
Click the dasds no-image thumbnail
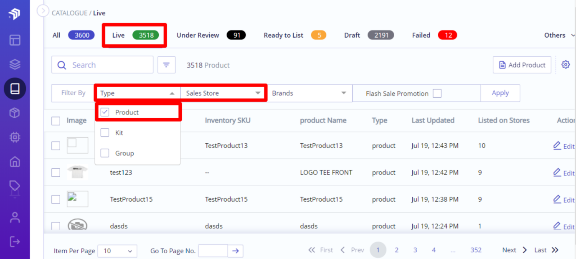pos(77,225)
